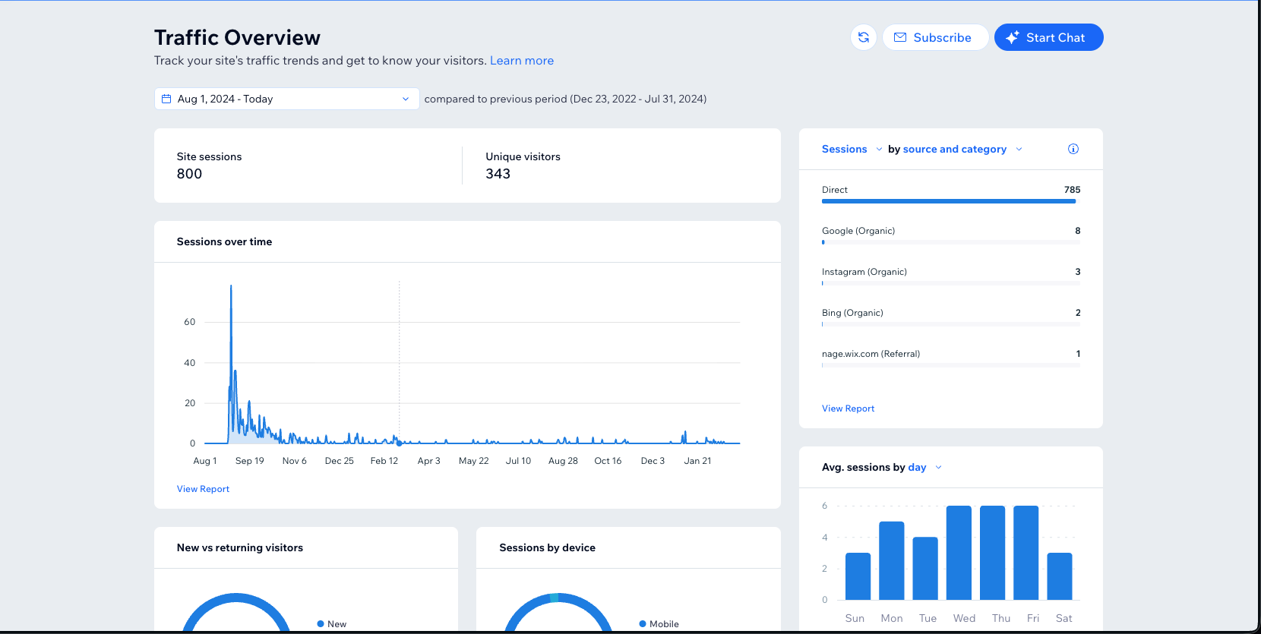Viewport: 1261px width, 634px height.
Task: Click the Sessions by device heading
Action: pos(547,547)
